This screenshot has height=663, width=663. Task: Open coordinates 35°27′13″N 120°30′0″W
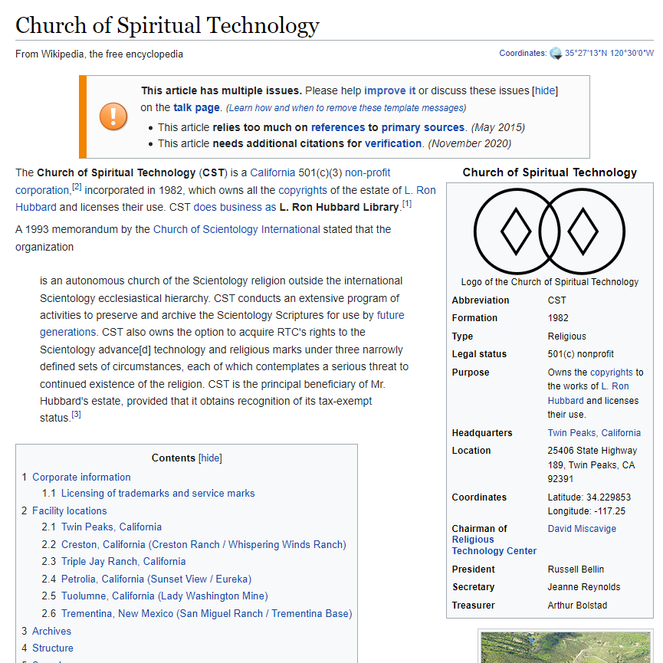tap(609, 54)
